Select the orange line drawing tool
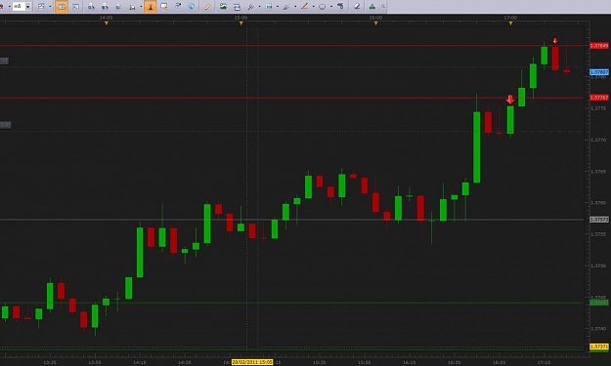This screenshot has width=611, height=366. pos(304,6)
